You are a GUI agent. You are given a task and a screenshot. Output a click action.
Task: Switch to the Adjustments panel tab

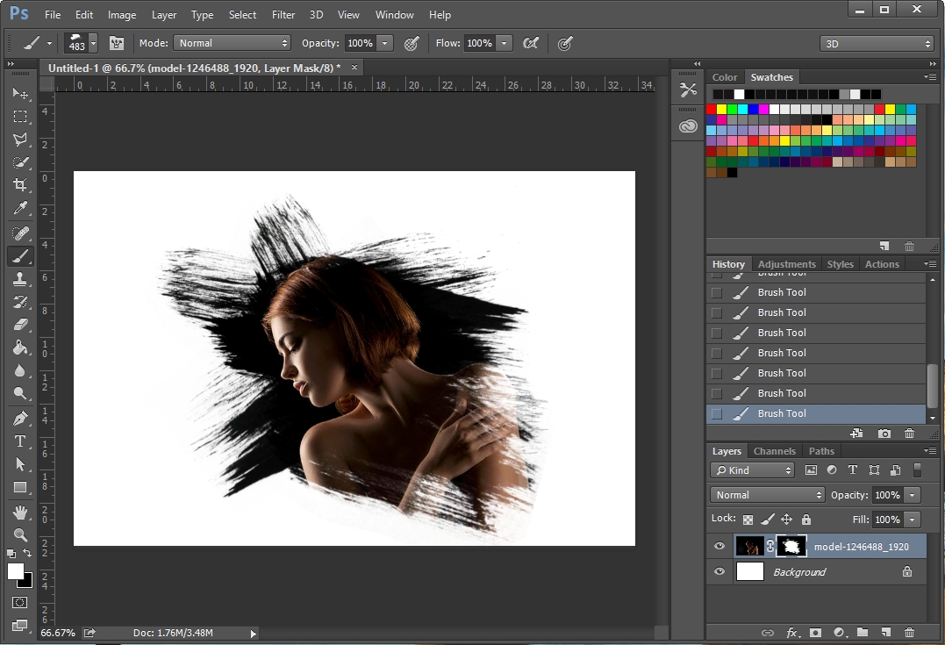[x=787, y=264]
